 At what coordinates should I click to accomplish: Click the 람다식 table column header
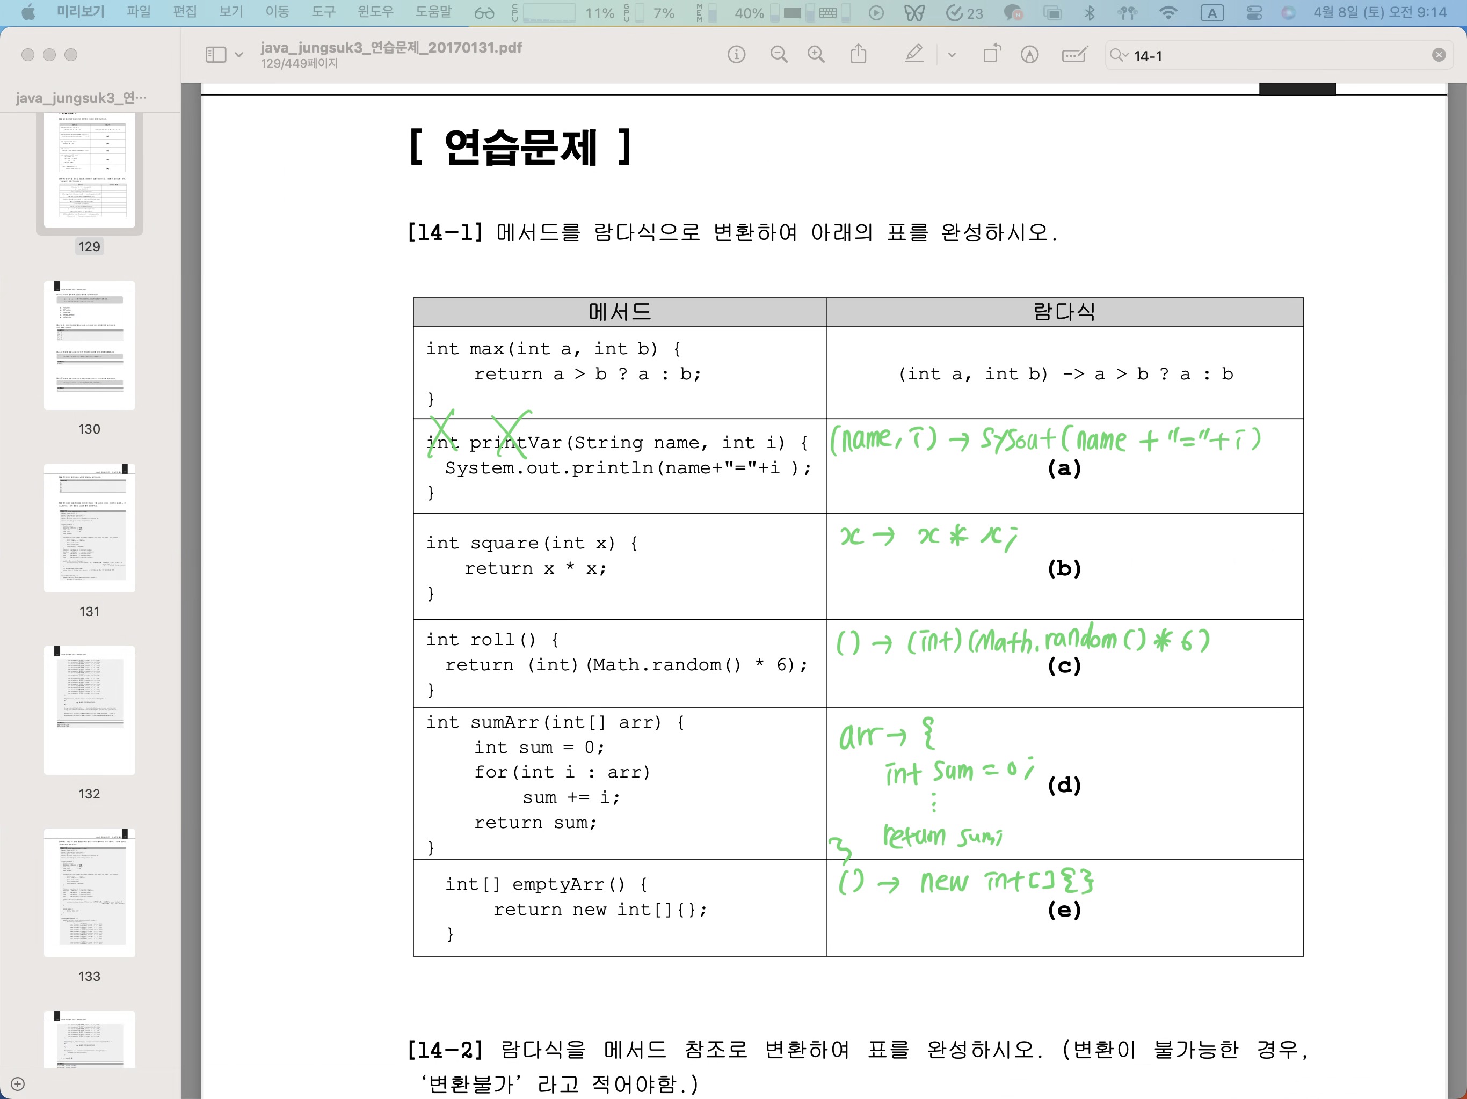coord(1064,312)
